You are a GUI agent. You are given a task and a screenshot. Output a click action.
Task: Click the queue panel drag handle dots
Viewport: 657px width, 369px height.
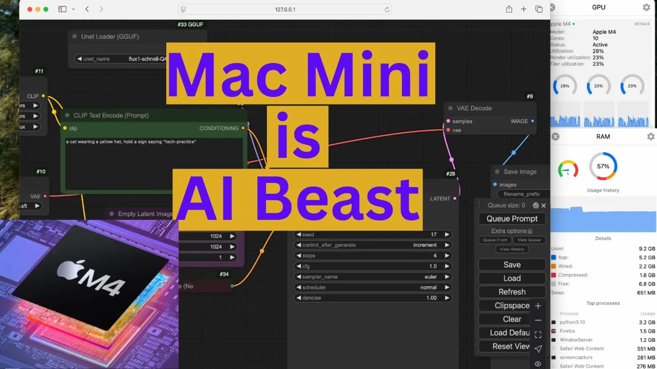coord(480,205)
